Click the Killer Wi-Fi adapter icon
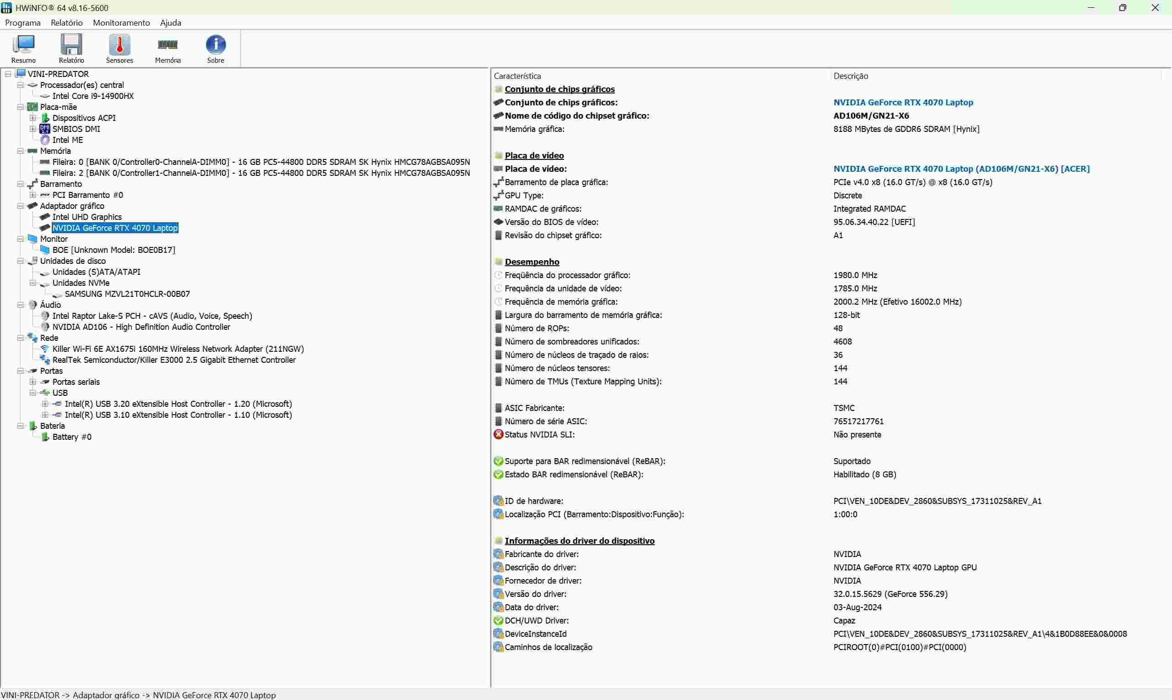1172x700 pixels. pyautogui.click(x=45, y=349)
